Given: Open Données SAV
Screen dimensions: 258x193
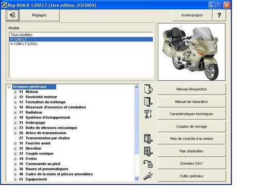Looking at the screenshot, I should (x=191, y=164).
